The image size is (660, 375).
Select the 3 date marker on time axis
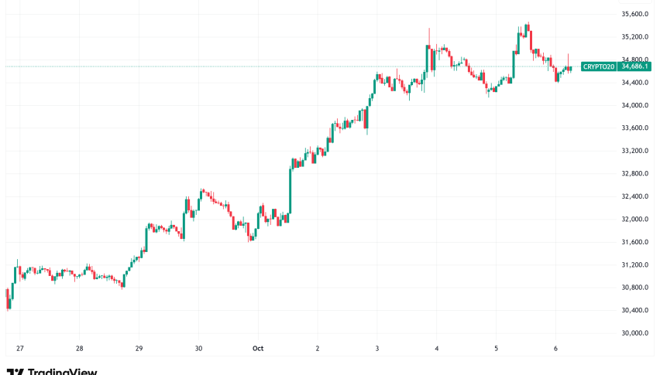coord(376,349)
